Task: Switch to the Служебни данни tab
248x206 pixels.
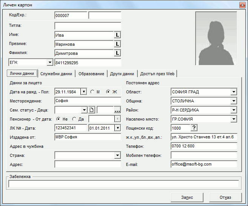Action: pos(56,74)
